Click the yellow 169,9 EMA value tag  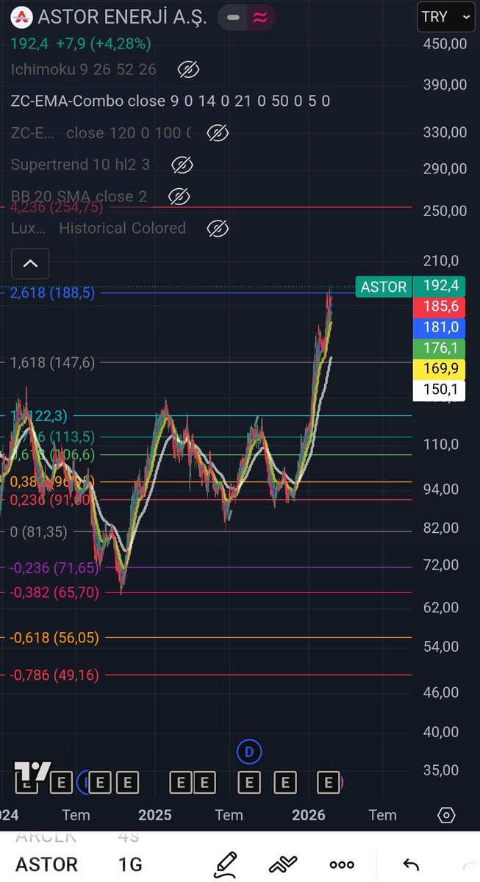tap(440, 368)
